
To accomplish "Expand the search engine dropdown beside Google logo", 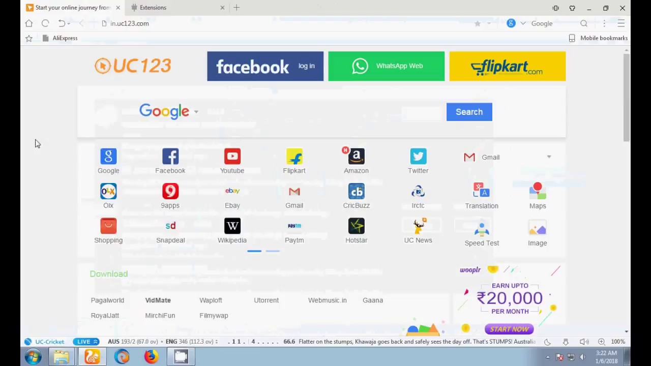I will (x=196, y=112).
